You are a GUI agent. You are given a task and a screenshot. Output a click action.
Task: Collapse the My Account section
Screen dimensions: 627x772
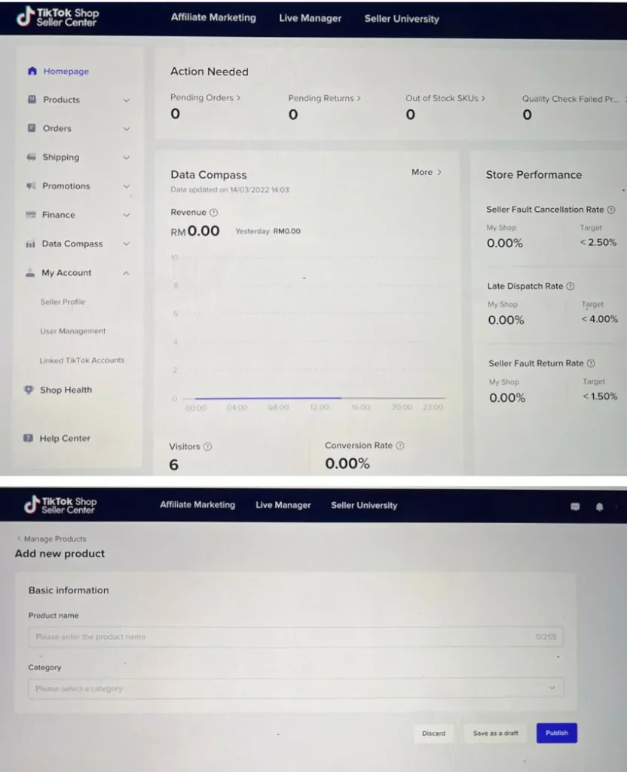[x=126, y=273]
